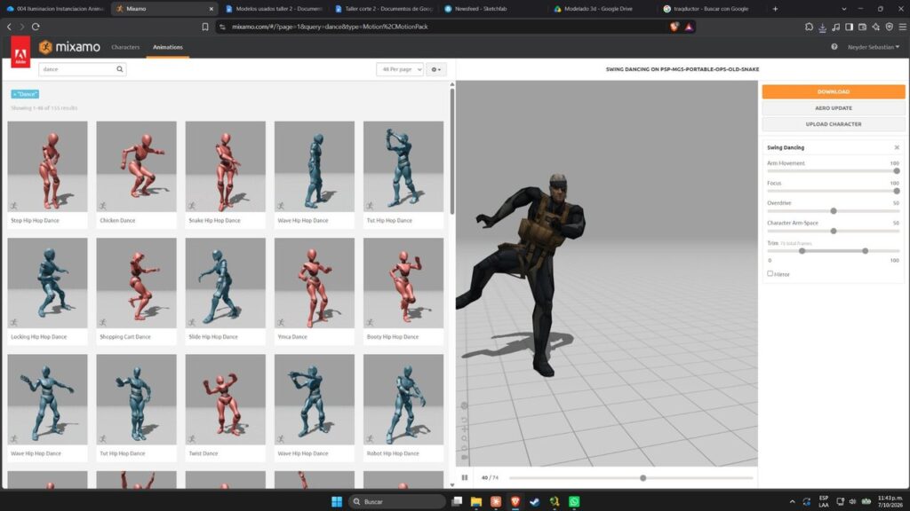Viewport: 910px width, 511px height.
Task: Click the UPLOAD CHARACTER button
Action: click(834, 124)
